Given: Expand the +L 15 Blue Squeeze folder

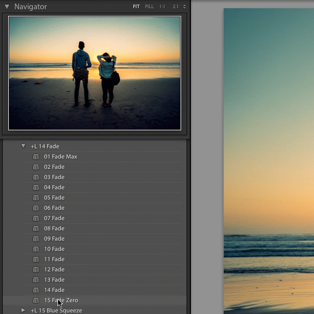Looking at the screenshot, I should click(x=23, y=310).
